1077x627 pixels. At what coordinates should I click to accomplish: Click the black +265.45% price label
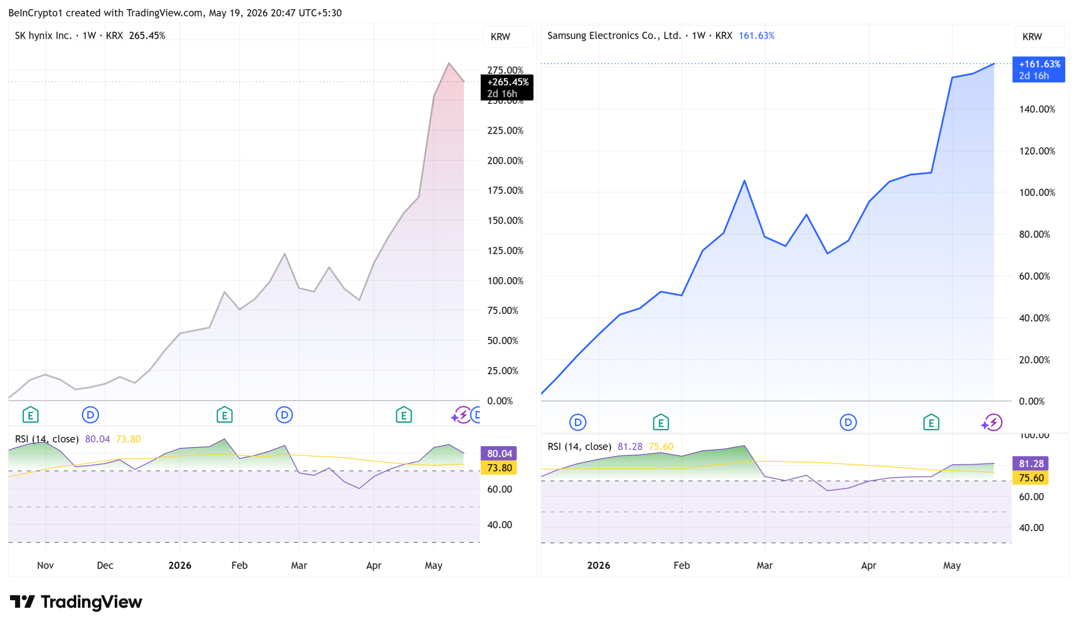coord(507,87)
